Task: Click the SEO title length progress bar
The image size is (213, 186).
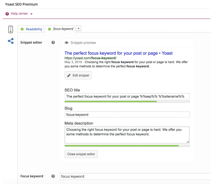Action: click(x=127, y=102)
